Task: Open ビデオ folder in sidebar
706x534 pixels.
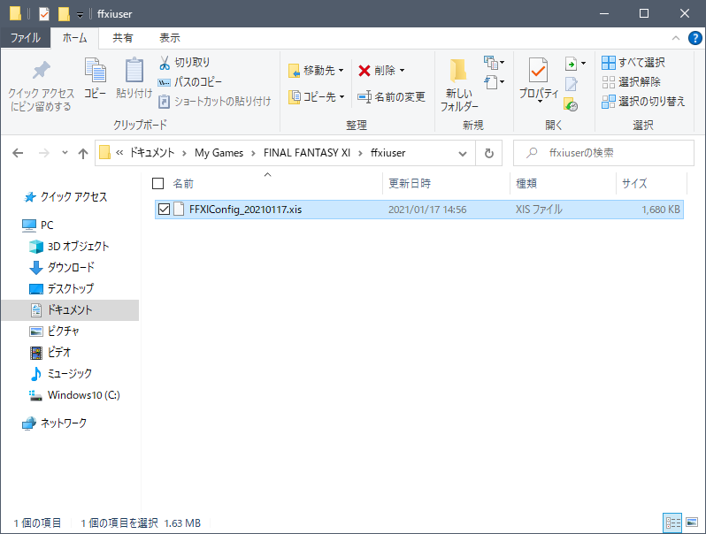Action: 50,352
